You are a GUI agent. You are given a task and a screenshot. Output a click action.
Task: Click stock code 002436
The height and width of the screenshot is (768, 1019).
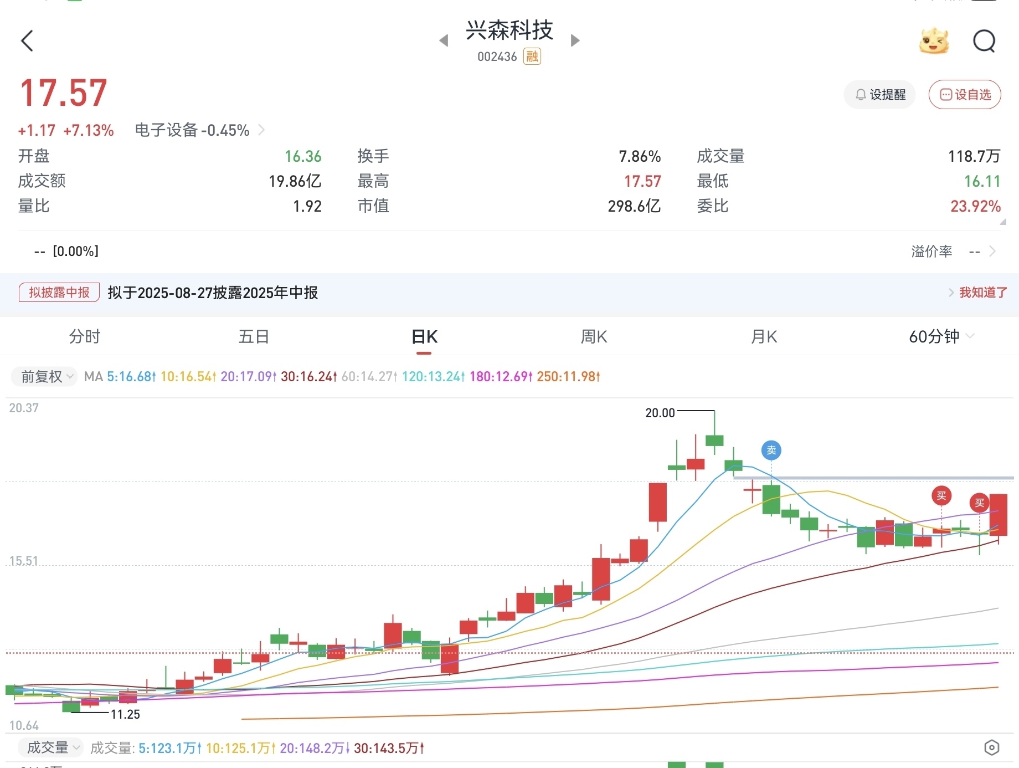click(497, 57)
